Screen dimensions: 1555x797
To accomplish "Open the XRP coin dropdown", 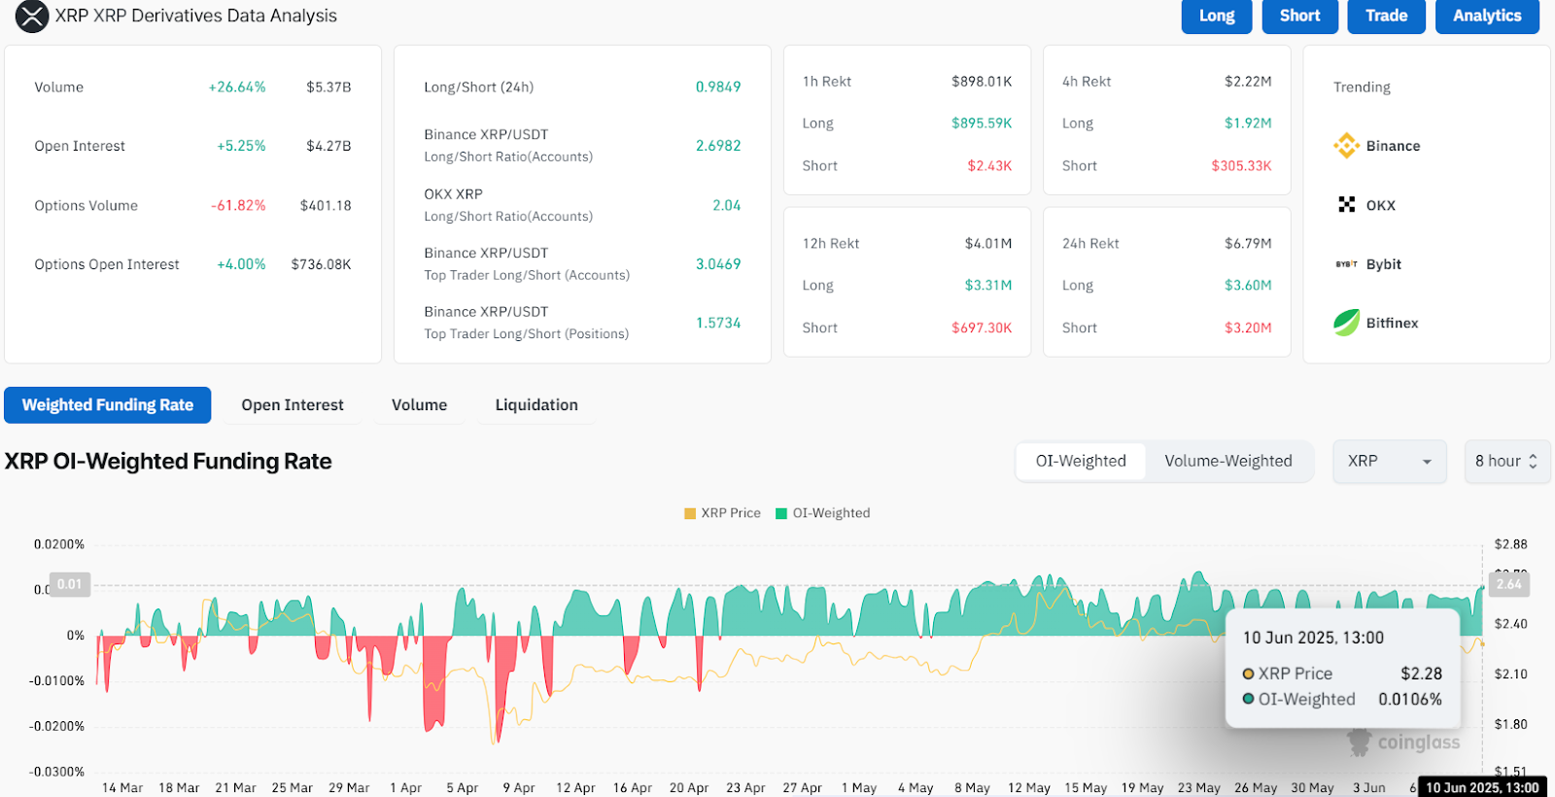I will [1390, 462].
